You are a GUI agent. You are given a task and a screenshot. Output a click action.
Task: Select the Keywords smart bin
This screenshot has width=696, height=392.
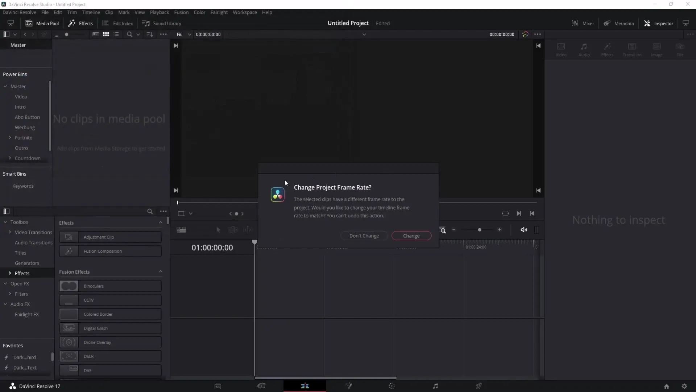click(x=23, y=186)
